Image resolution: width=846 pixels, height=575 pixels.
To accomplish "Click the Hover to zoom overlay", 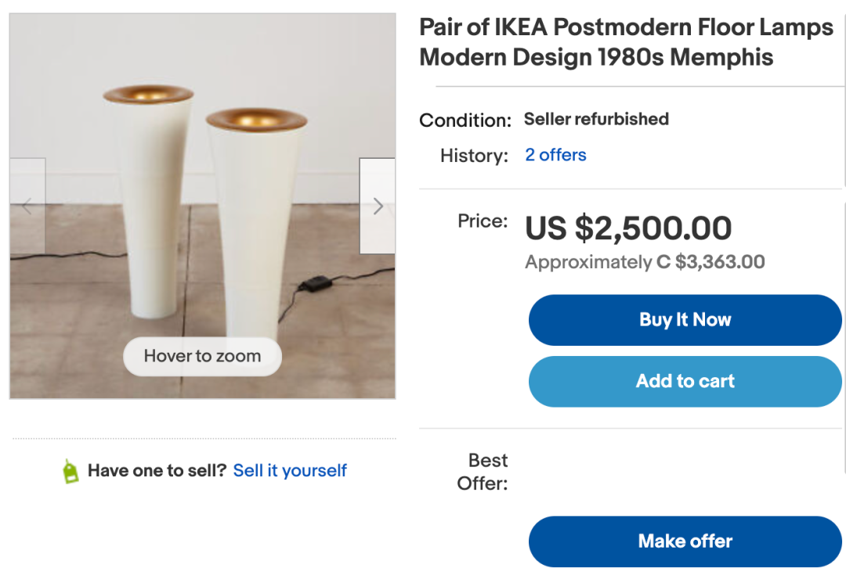I will (202, 357).
